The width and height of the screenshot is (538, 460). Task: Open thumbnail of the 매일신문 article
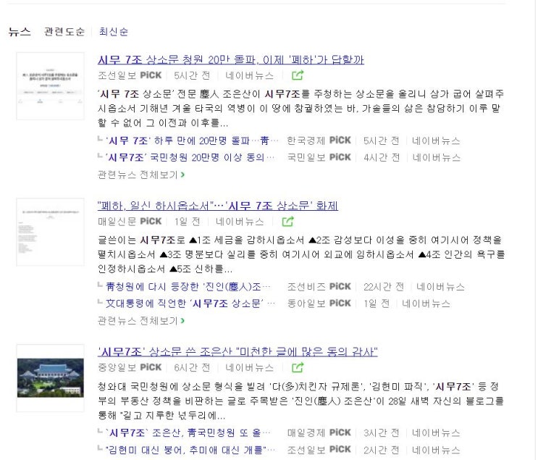[51, 232]
